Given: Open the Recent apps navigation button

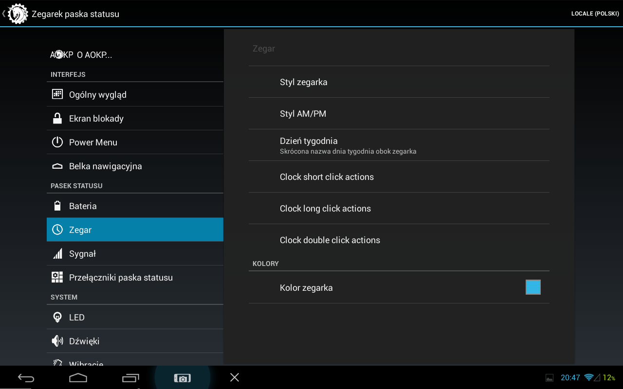Looking at the screenshot, I should (130, 378).
